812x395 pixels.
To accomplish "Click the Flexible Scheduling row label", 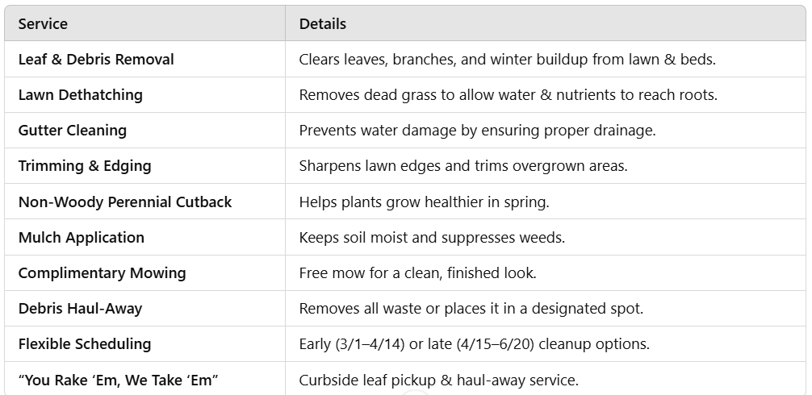I will coord(85,344).
